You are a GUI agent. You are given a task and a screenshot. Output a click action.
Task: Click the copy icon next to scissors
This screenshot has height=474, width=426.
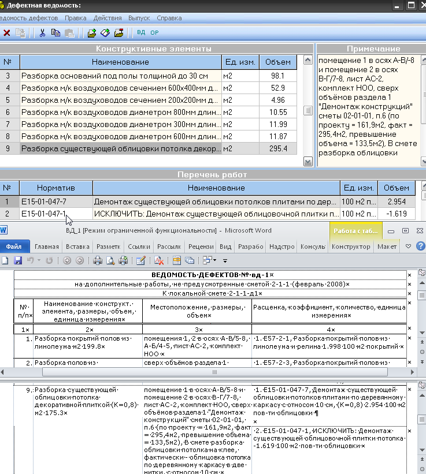(x=55, y=33)
